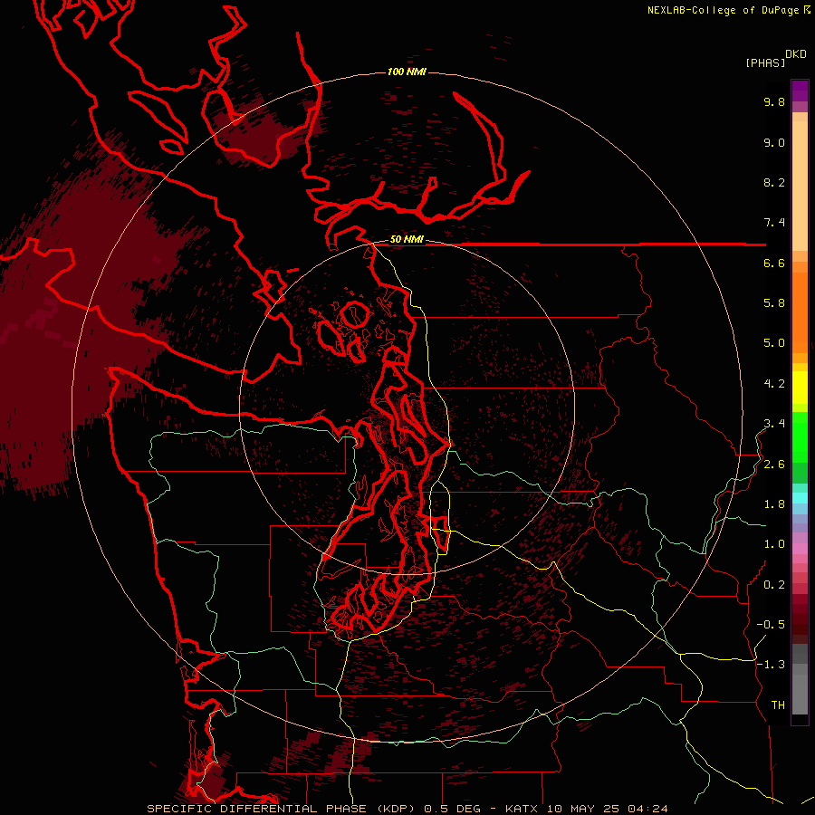
Task: Click the Specific Differential Phase KATX caption
Action: 407,809
